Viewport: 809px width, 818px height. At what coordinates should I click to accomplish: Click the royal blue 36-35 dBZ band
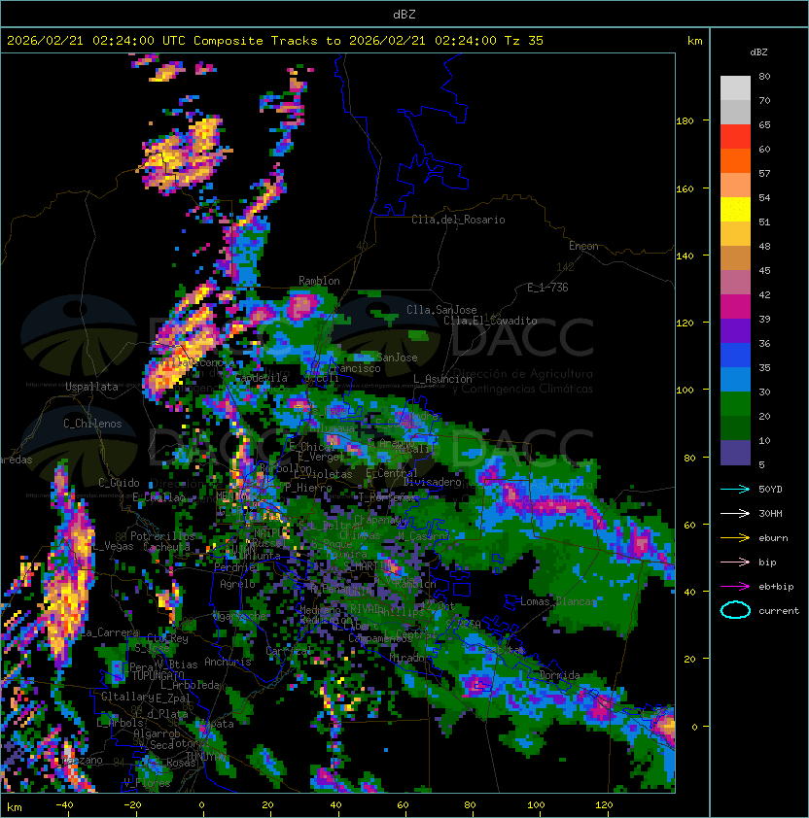coord(735,355)
